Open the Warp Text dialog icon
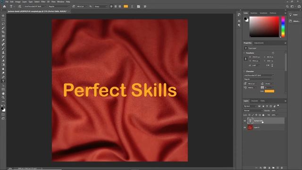Viewport: 302px width, 170px height. [132, 6]
